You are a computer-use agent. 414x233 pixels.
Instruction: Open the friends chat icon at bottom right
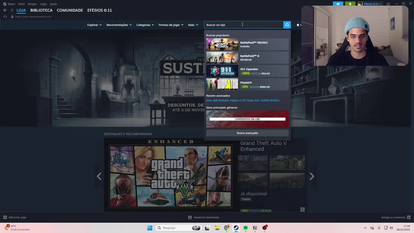pyautogui.click(x=409, y=217)
